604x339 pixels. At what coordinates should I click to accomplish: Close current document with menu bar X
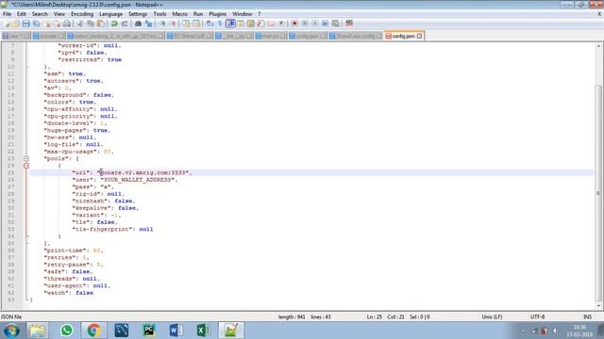pos(599,14)
